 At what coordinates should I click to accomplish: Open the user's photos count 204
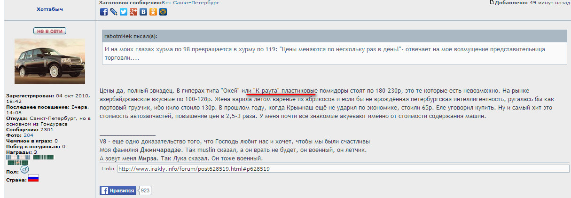28,135
